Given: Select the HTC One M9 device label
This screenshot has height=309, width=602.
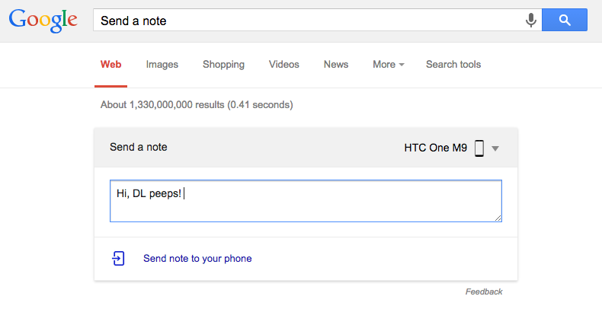Looking at the screenshot, I should click(x=435, y=148).
